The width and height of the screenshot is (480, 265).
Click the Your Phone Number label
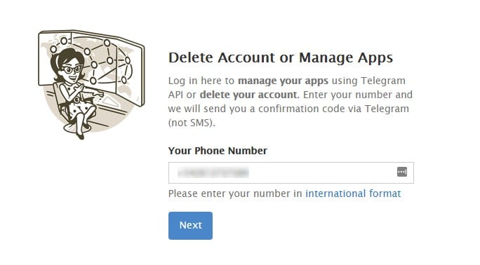(218, 151)
